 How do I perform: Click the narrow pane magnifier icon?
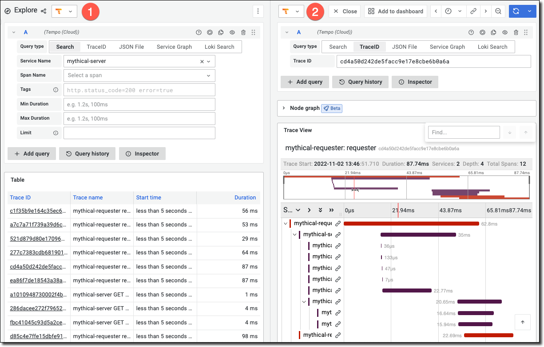(x=499, y=11)
